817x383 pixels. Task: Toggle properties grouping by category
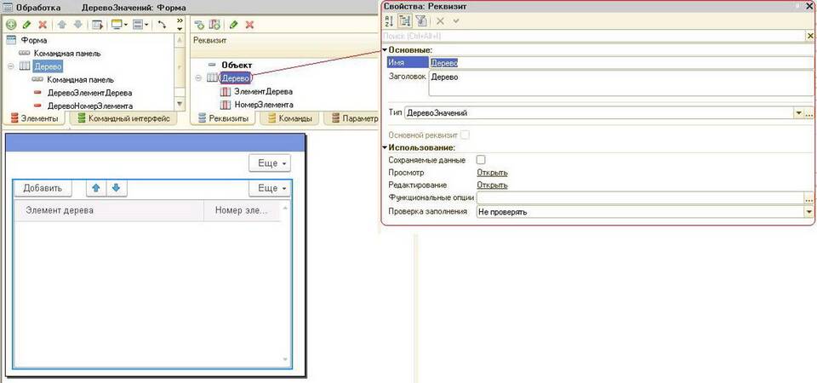405,20
